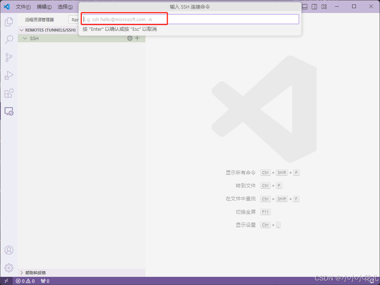
Task: Open Run and Debug view icon
Action: click(9, 75)
